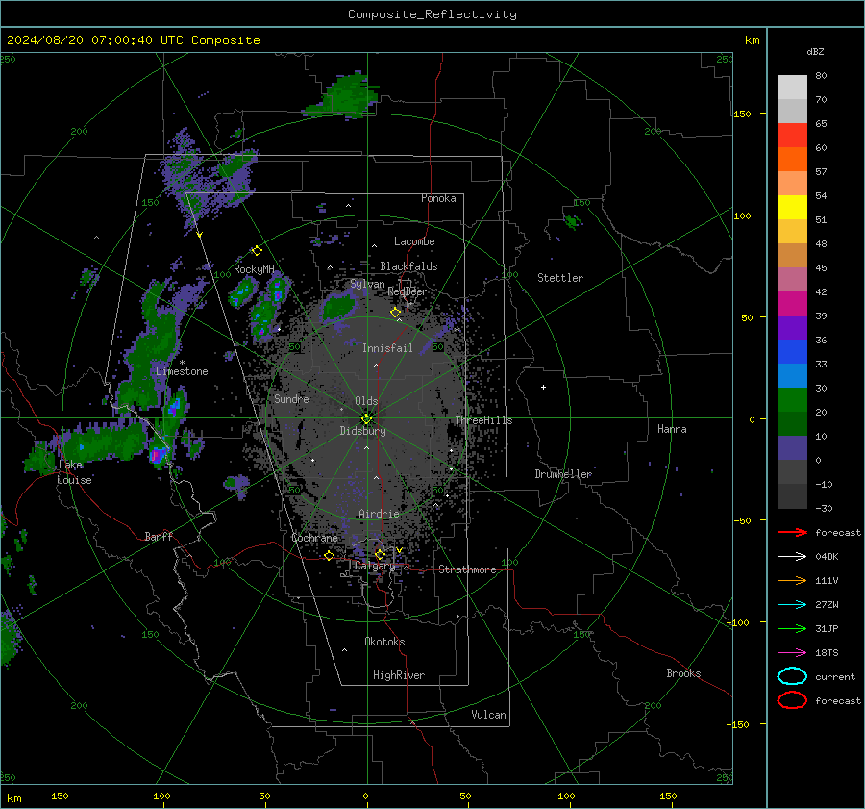Select the cyan 'current' ellipse symbol

tap(792, 676)
